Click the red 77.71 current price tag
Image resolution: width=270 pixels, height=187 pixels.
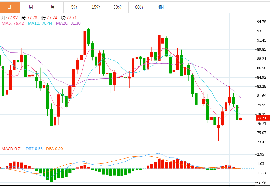(x=262, y=118)
